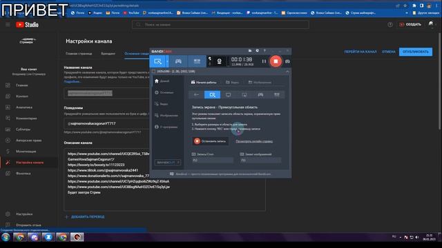Open the dropdown arrow next to the rectangle mode
Viewport: 442px width, 248px height.
click(167, 61)
